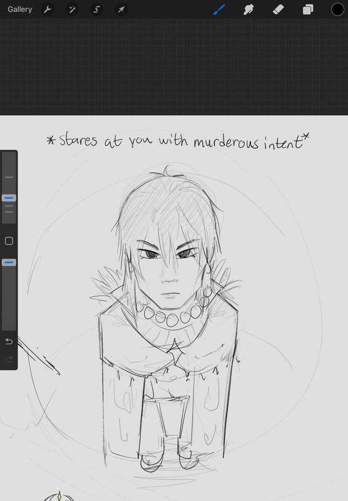Adjust the brush opacity slider
Viewport: 348px width, 501px height.
9,262
